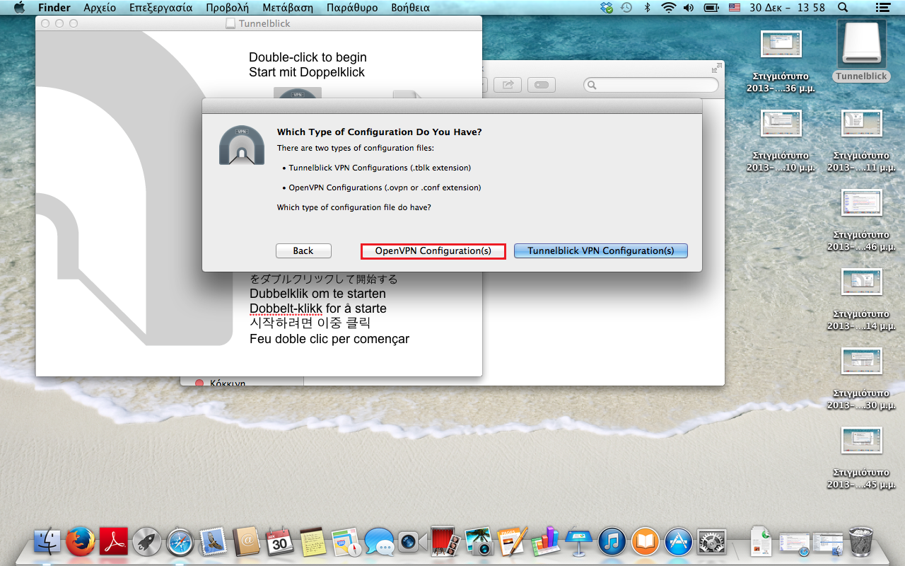This screenshot has height=566, width=905.
Task: Select screenshot file ending 30 μ.μ.
Action: pyautogui.click(x=861, y=380)
